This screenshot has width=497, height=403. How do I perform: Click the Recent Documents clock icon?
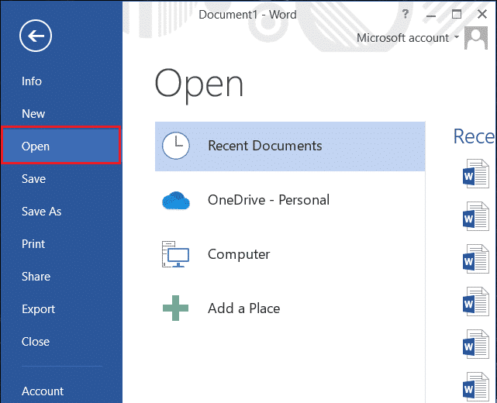(176, 145)
